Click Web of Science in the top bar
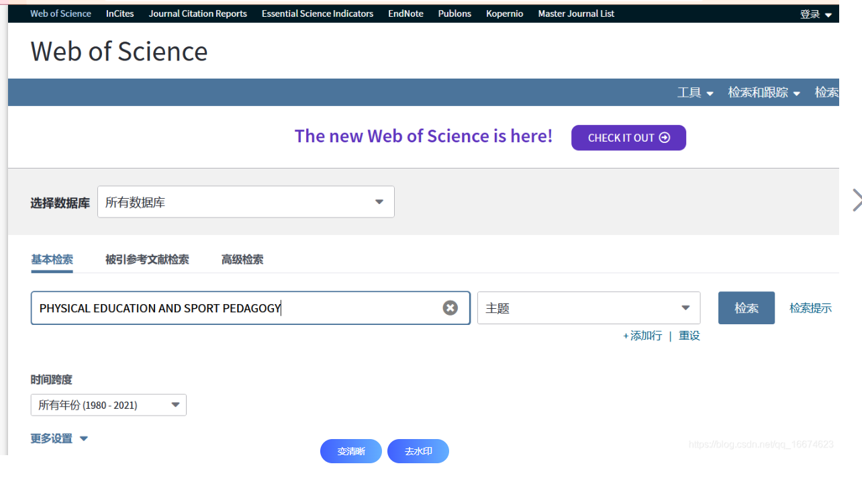 [60, 13]
